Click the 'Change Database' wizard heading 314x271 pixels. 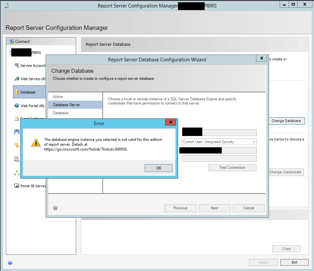point(73,71)
